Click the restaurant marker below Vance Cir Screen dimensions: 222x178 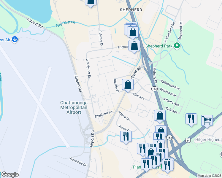[126, 137]
